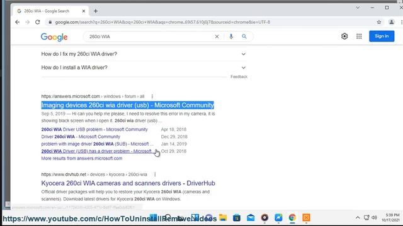Screen dimensions: 403x226
Task: Open "Driver 260ci WIA - Microsoft Community" sublink
Action: 81,137
